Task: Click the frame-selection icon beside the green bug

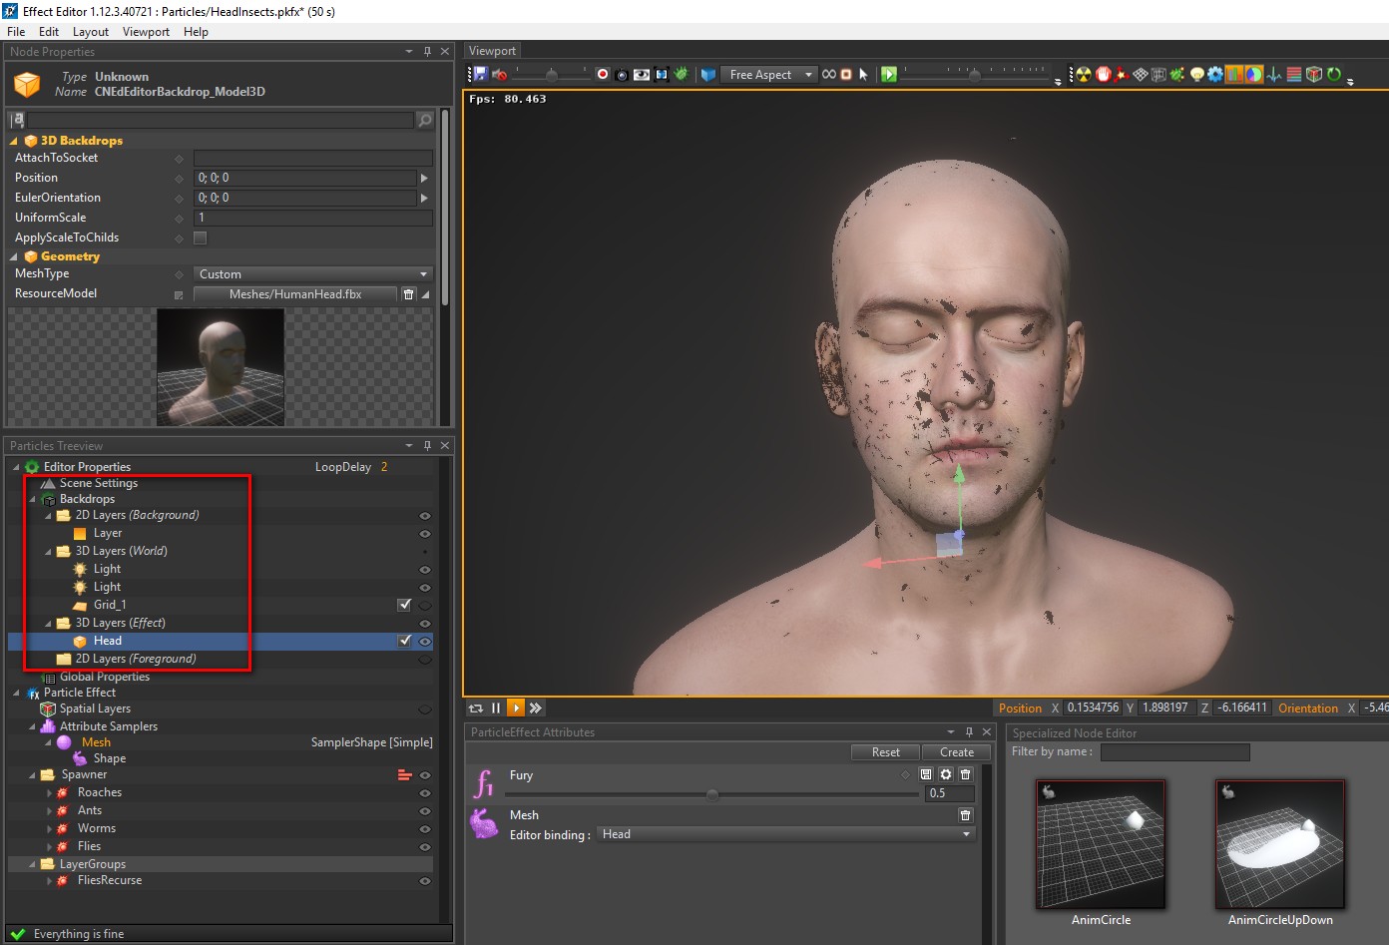Action: [661, 75]
